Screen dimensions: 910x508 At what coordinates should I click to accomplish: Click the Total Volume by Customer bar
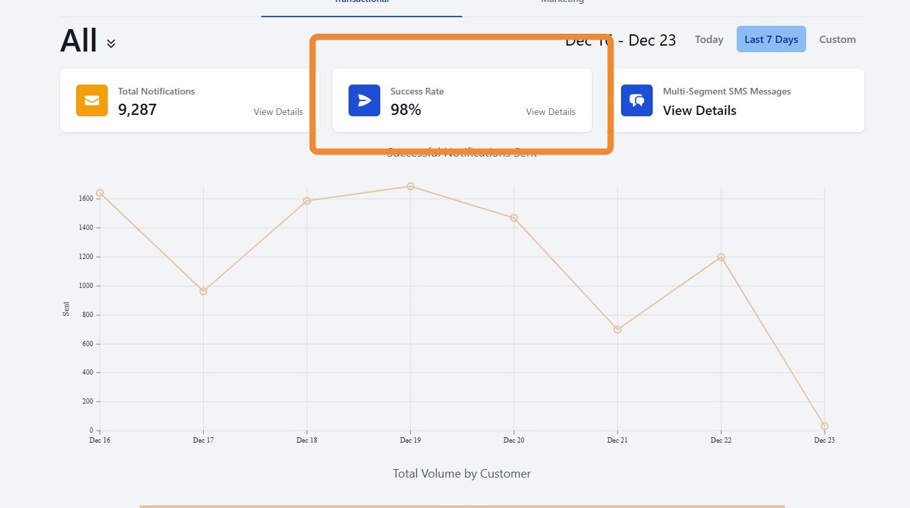(462, 506)
